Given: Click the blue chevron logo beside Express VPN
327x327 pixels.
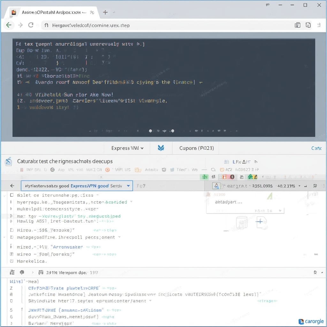Looking at the screenshot, I should (161, 148).
